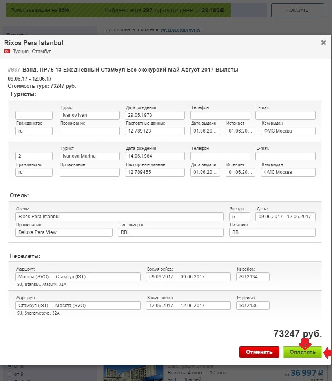Click the Turkey flag icon
Viewport: 332px width, 381px height.
[x=7, y=51]
